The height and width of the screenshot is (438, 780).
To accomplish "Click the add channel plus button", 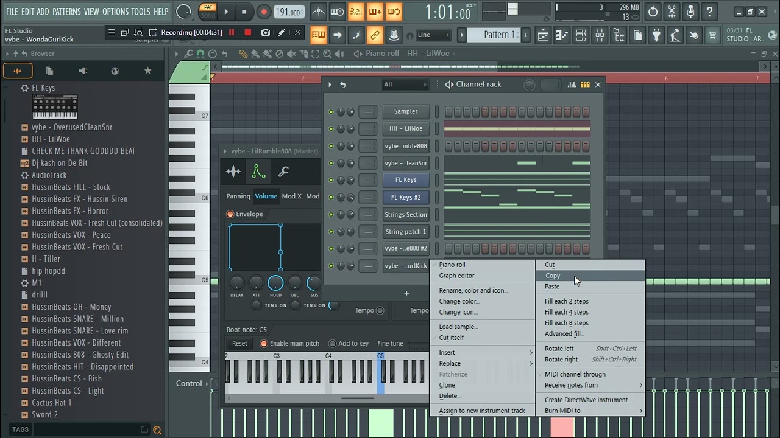I will [x=406, y=294].
